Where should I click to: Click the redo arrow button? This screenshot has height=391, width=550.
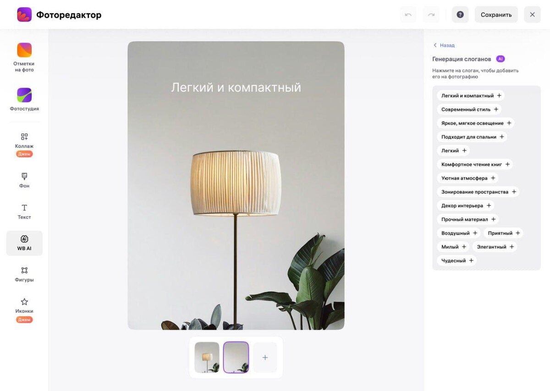coord(431,15)
